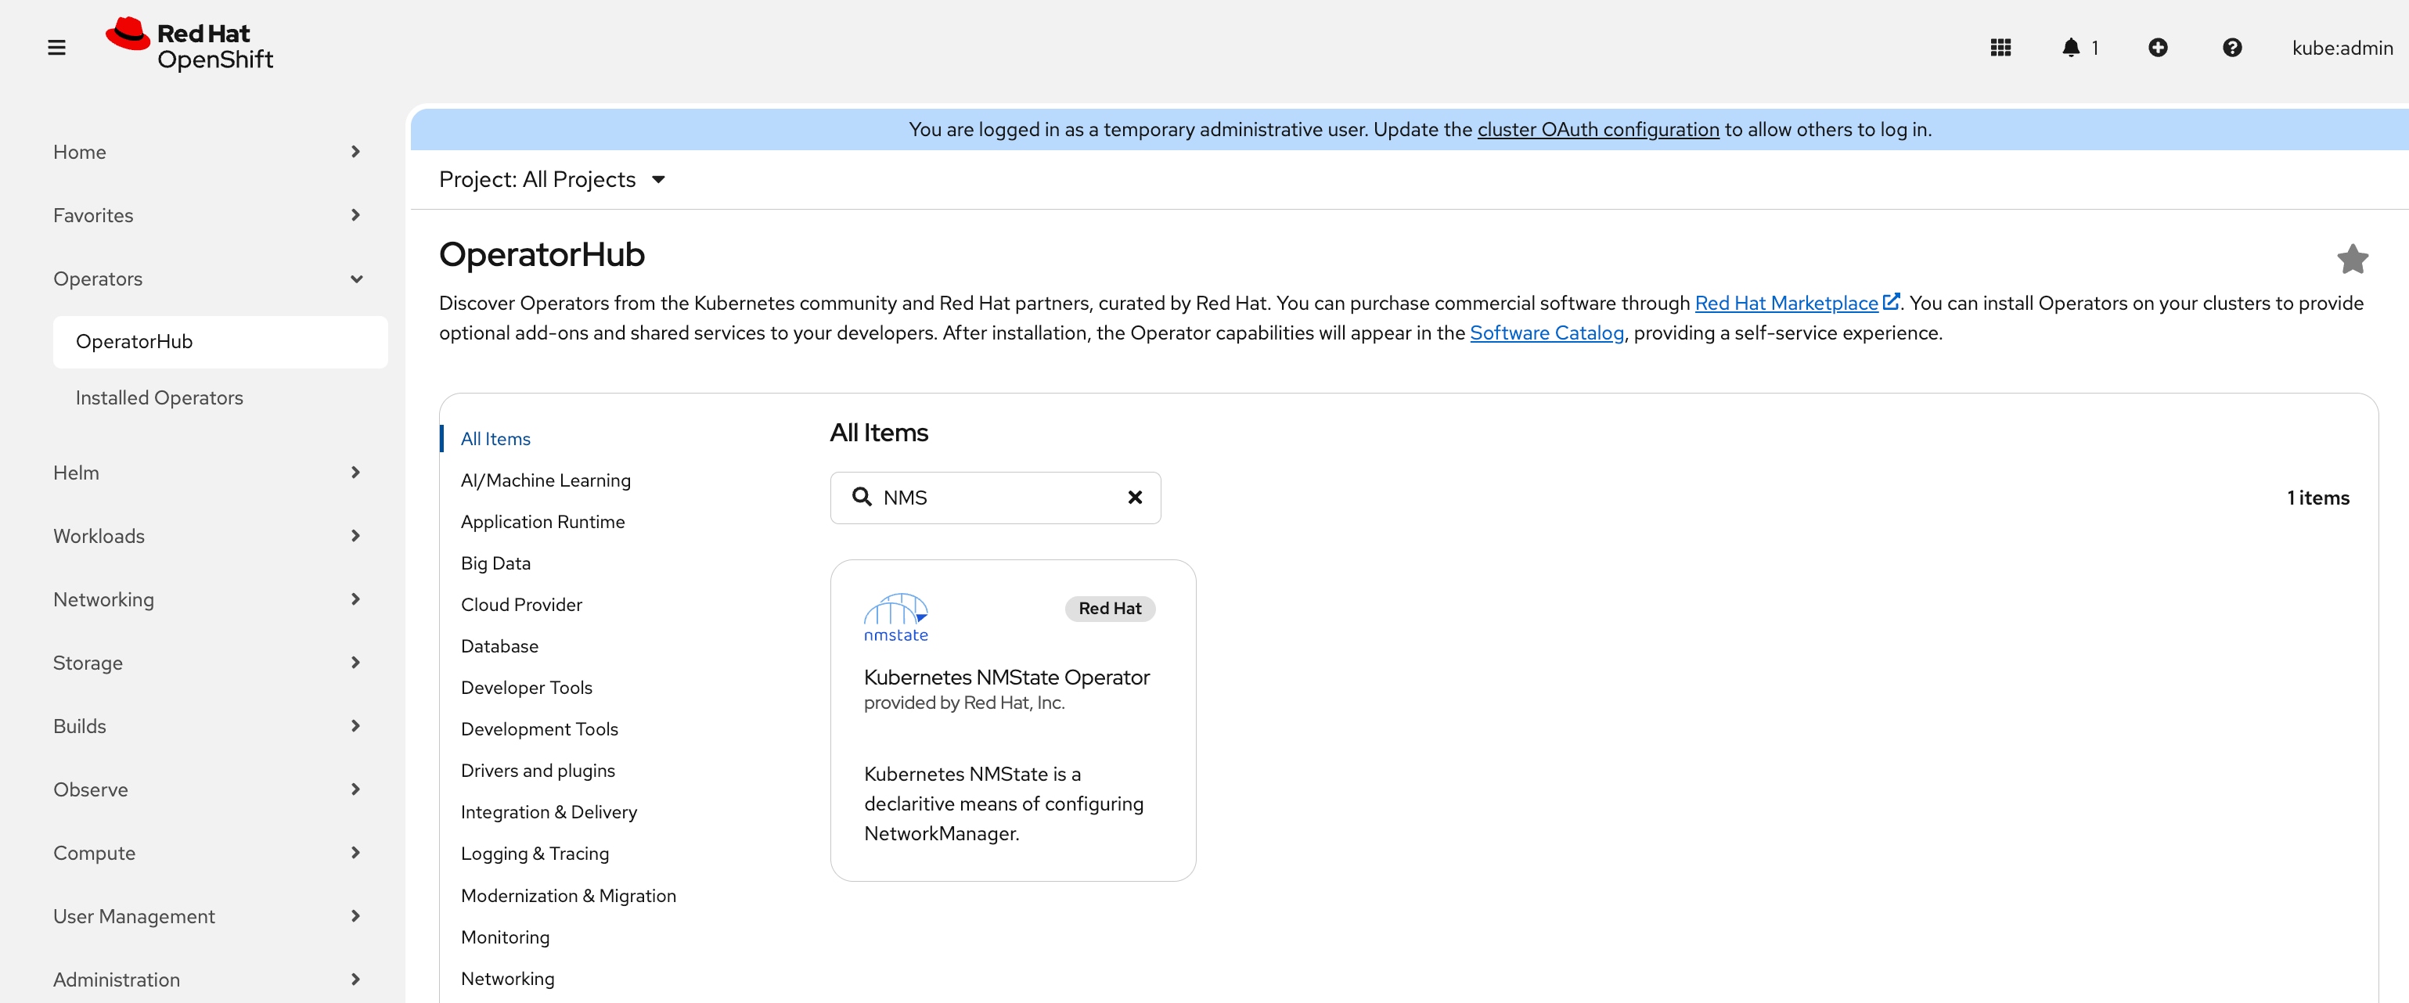The image size is (2409, 1003).
Task: Filter by Logging & Tracing category
Action: (x=534, y=854)
